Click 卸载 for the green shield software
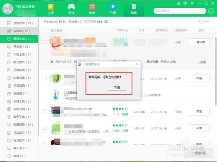Image resolution: width=217 pixels, height=162 pixels. [199, 78]
